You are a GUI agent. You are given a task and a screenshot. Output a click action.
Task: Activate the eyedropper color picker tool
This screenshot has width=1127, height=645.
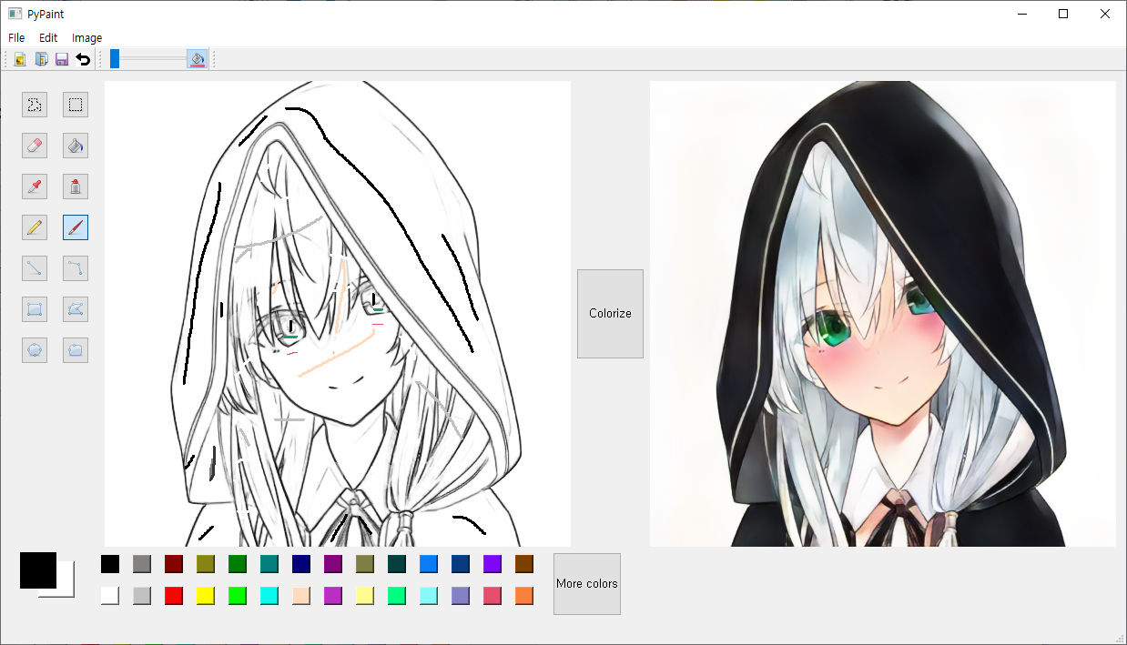pos(35,186)
